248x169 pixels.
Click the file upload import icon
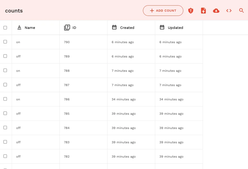[203, 11]
